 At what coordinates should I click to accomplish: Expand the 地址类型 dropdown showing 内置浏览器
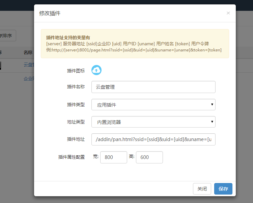pos(153,122)
